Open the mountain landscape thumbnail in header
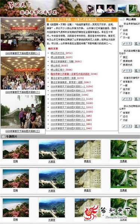Image resolution: width=140 pixels, height=224 pixels. point(122,9)
